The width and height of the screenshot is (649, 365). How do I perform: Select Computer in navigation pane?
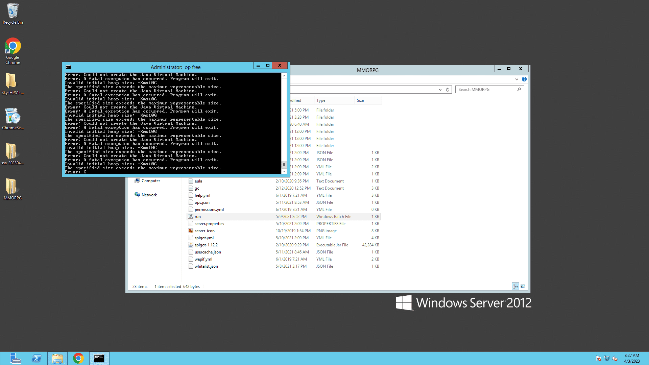pos(151,181)
